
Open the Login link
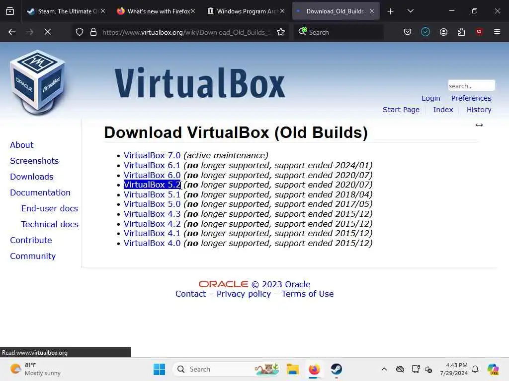coord(431,98)
